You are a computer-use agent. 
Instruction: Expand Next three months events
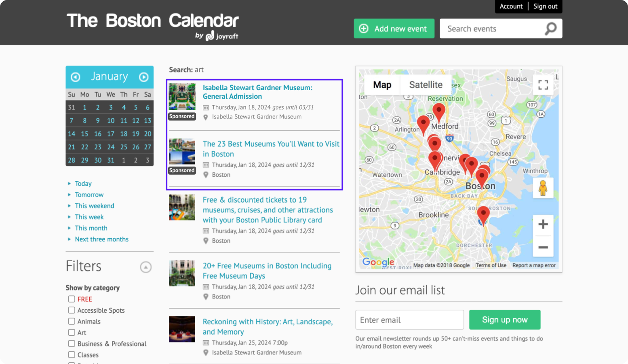coord(102,239)
